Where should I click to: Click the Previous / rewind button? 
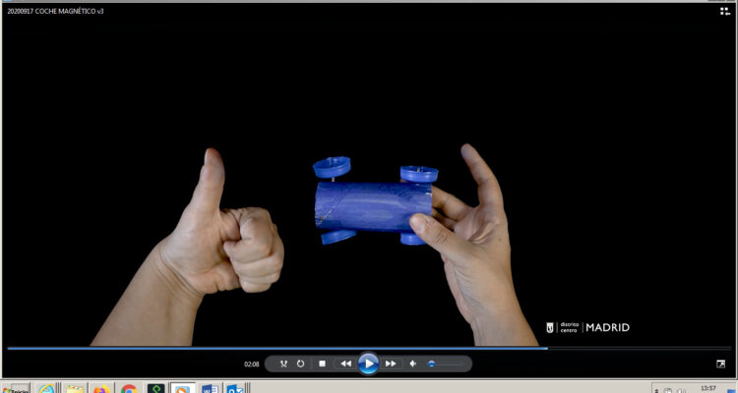click(x=345, y=364)
